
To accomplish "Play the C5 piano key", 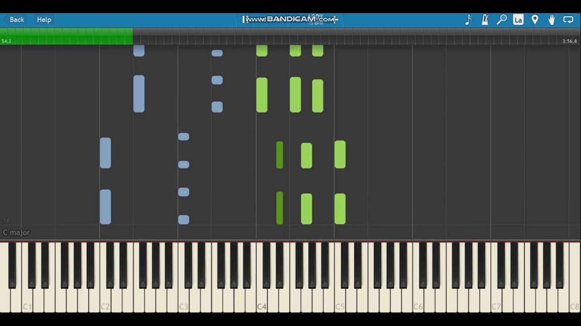I will pos(340,301).
